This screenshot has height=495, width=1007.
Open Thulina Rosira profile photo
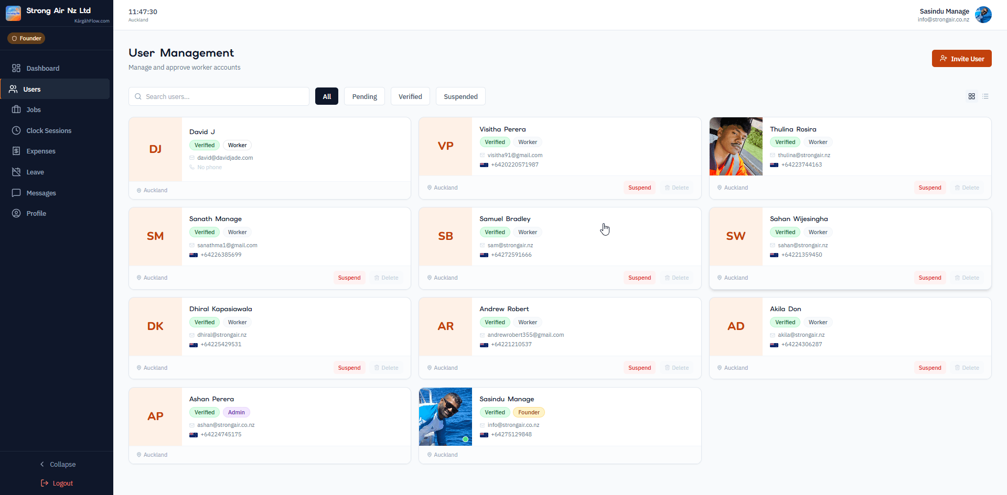click(736, 146)
